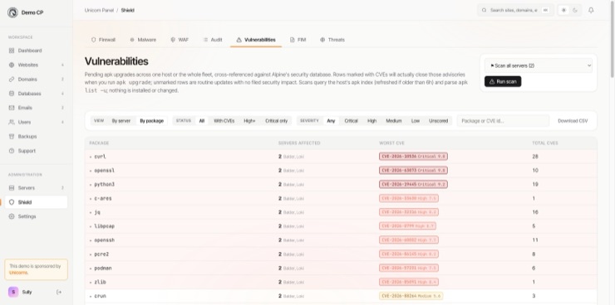Expand the c-ares package row

341,198
